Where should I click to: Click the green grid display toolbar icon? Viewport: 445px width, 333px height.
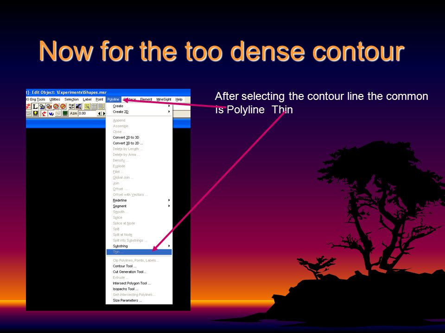click(65, 113)
